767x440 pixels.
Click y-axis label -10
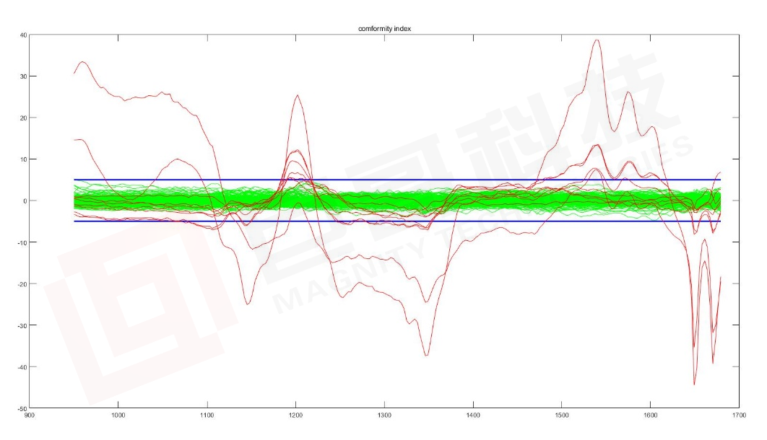point(22,242)
